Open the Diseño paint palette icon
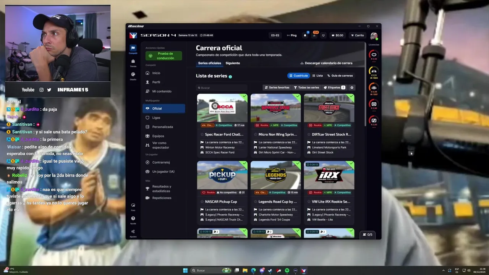The height and width of the screenshot is (275, 489). (x=133, y=74)
